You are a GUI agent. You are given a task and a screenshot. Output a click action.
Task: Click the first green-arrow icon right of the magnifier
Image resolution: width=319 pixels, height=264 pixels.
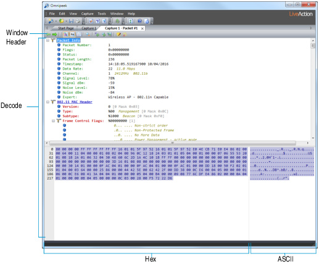click(x=97, y=35)
